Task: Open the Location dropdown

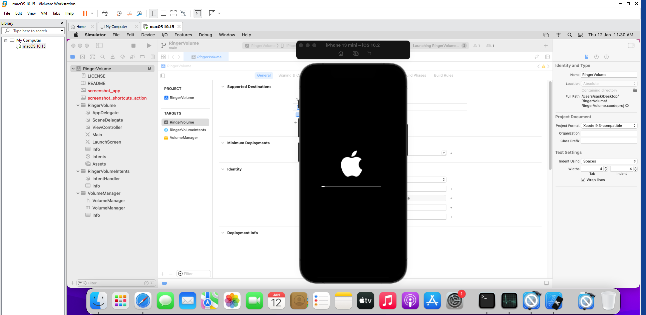Action: point(609,84)
